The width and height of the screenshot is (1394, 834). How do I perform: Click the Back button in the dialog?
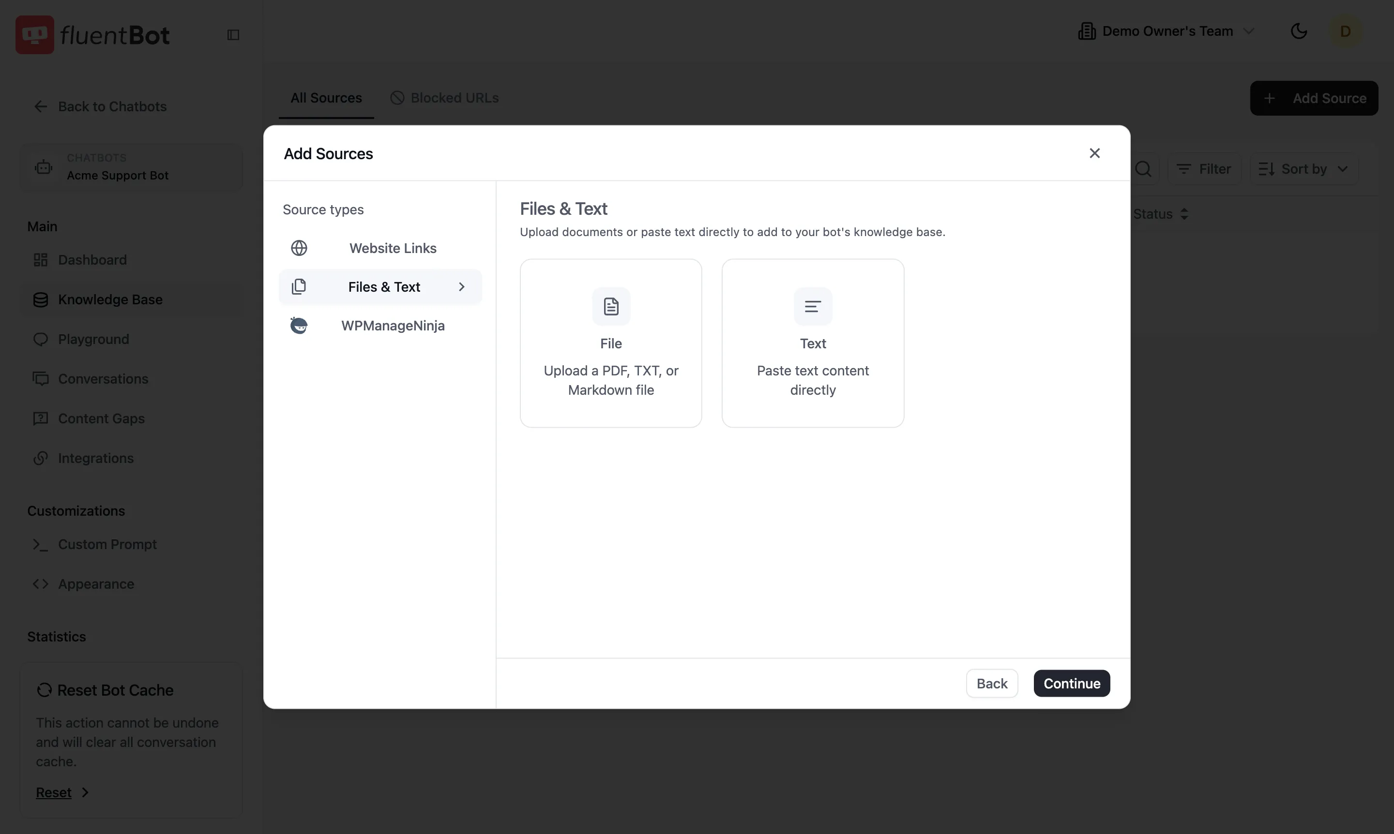992,684
